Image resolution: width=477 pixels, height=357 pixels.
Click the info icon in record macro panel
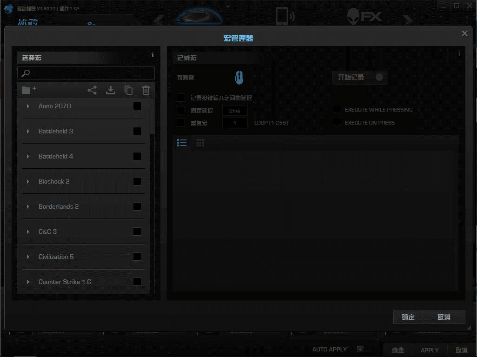point(459,54)
